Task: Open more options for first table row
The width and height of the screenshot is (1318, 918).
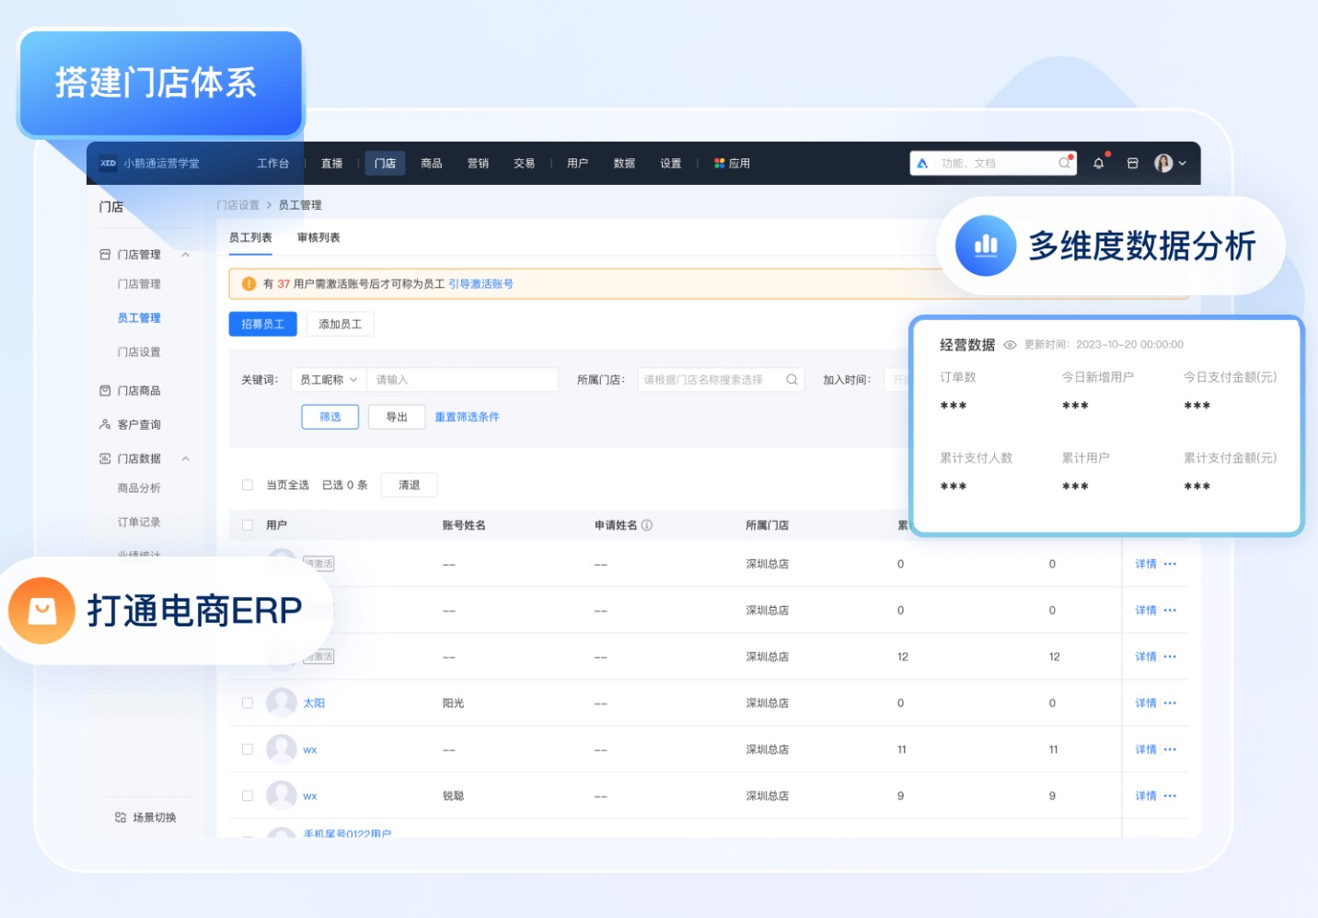Action: tap(1170, 564)
